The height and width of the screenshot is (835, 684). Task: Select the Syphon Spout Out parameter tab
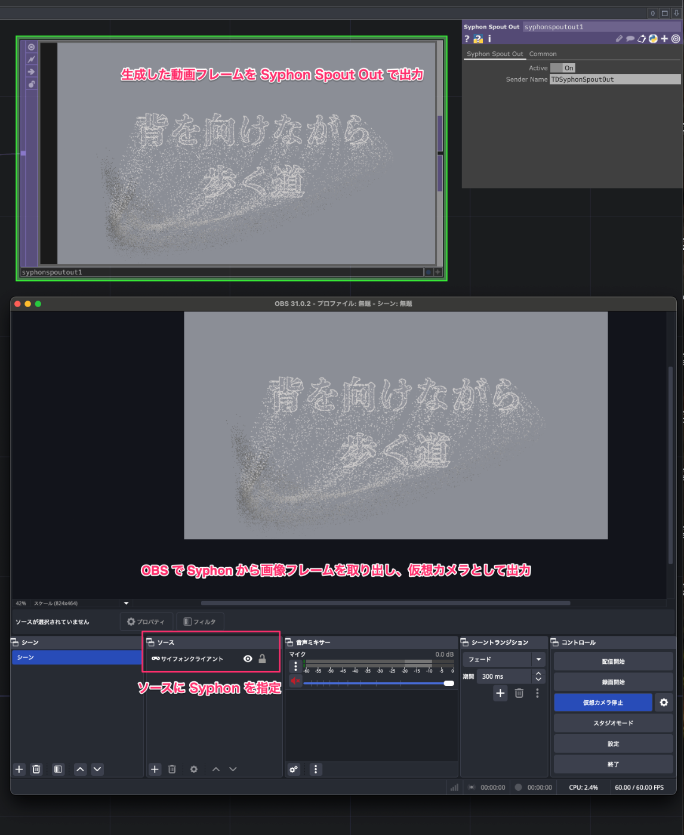(x=495, y=54)
